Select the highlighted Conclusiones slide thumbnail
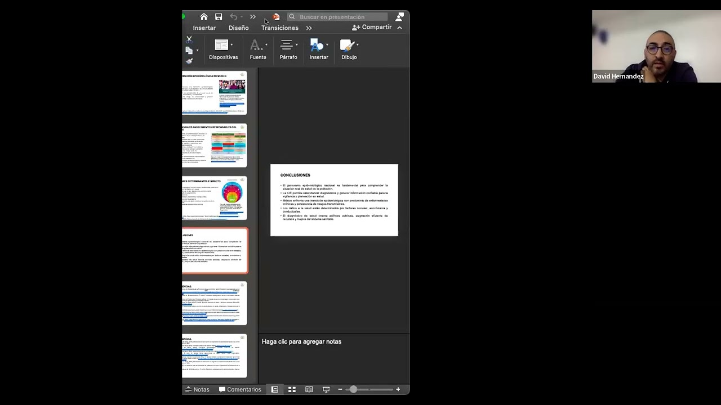This screenshot has width=721, height=405. click(215, 251)
